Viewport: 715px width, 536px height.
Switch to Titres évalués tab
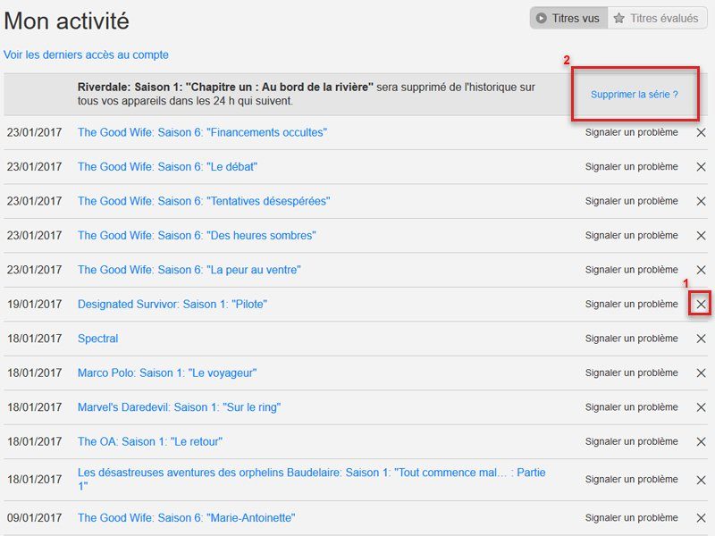coord(657,18)
